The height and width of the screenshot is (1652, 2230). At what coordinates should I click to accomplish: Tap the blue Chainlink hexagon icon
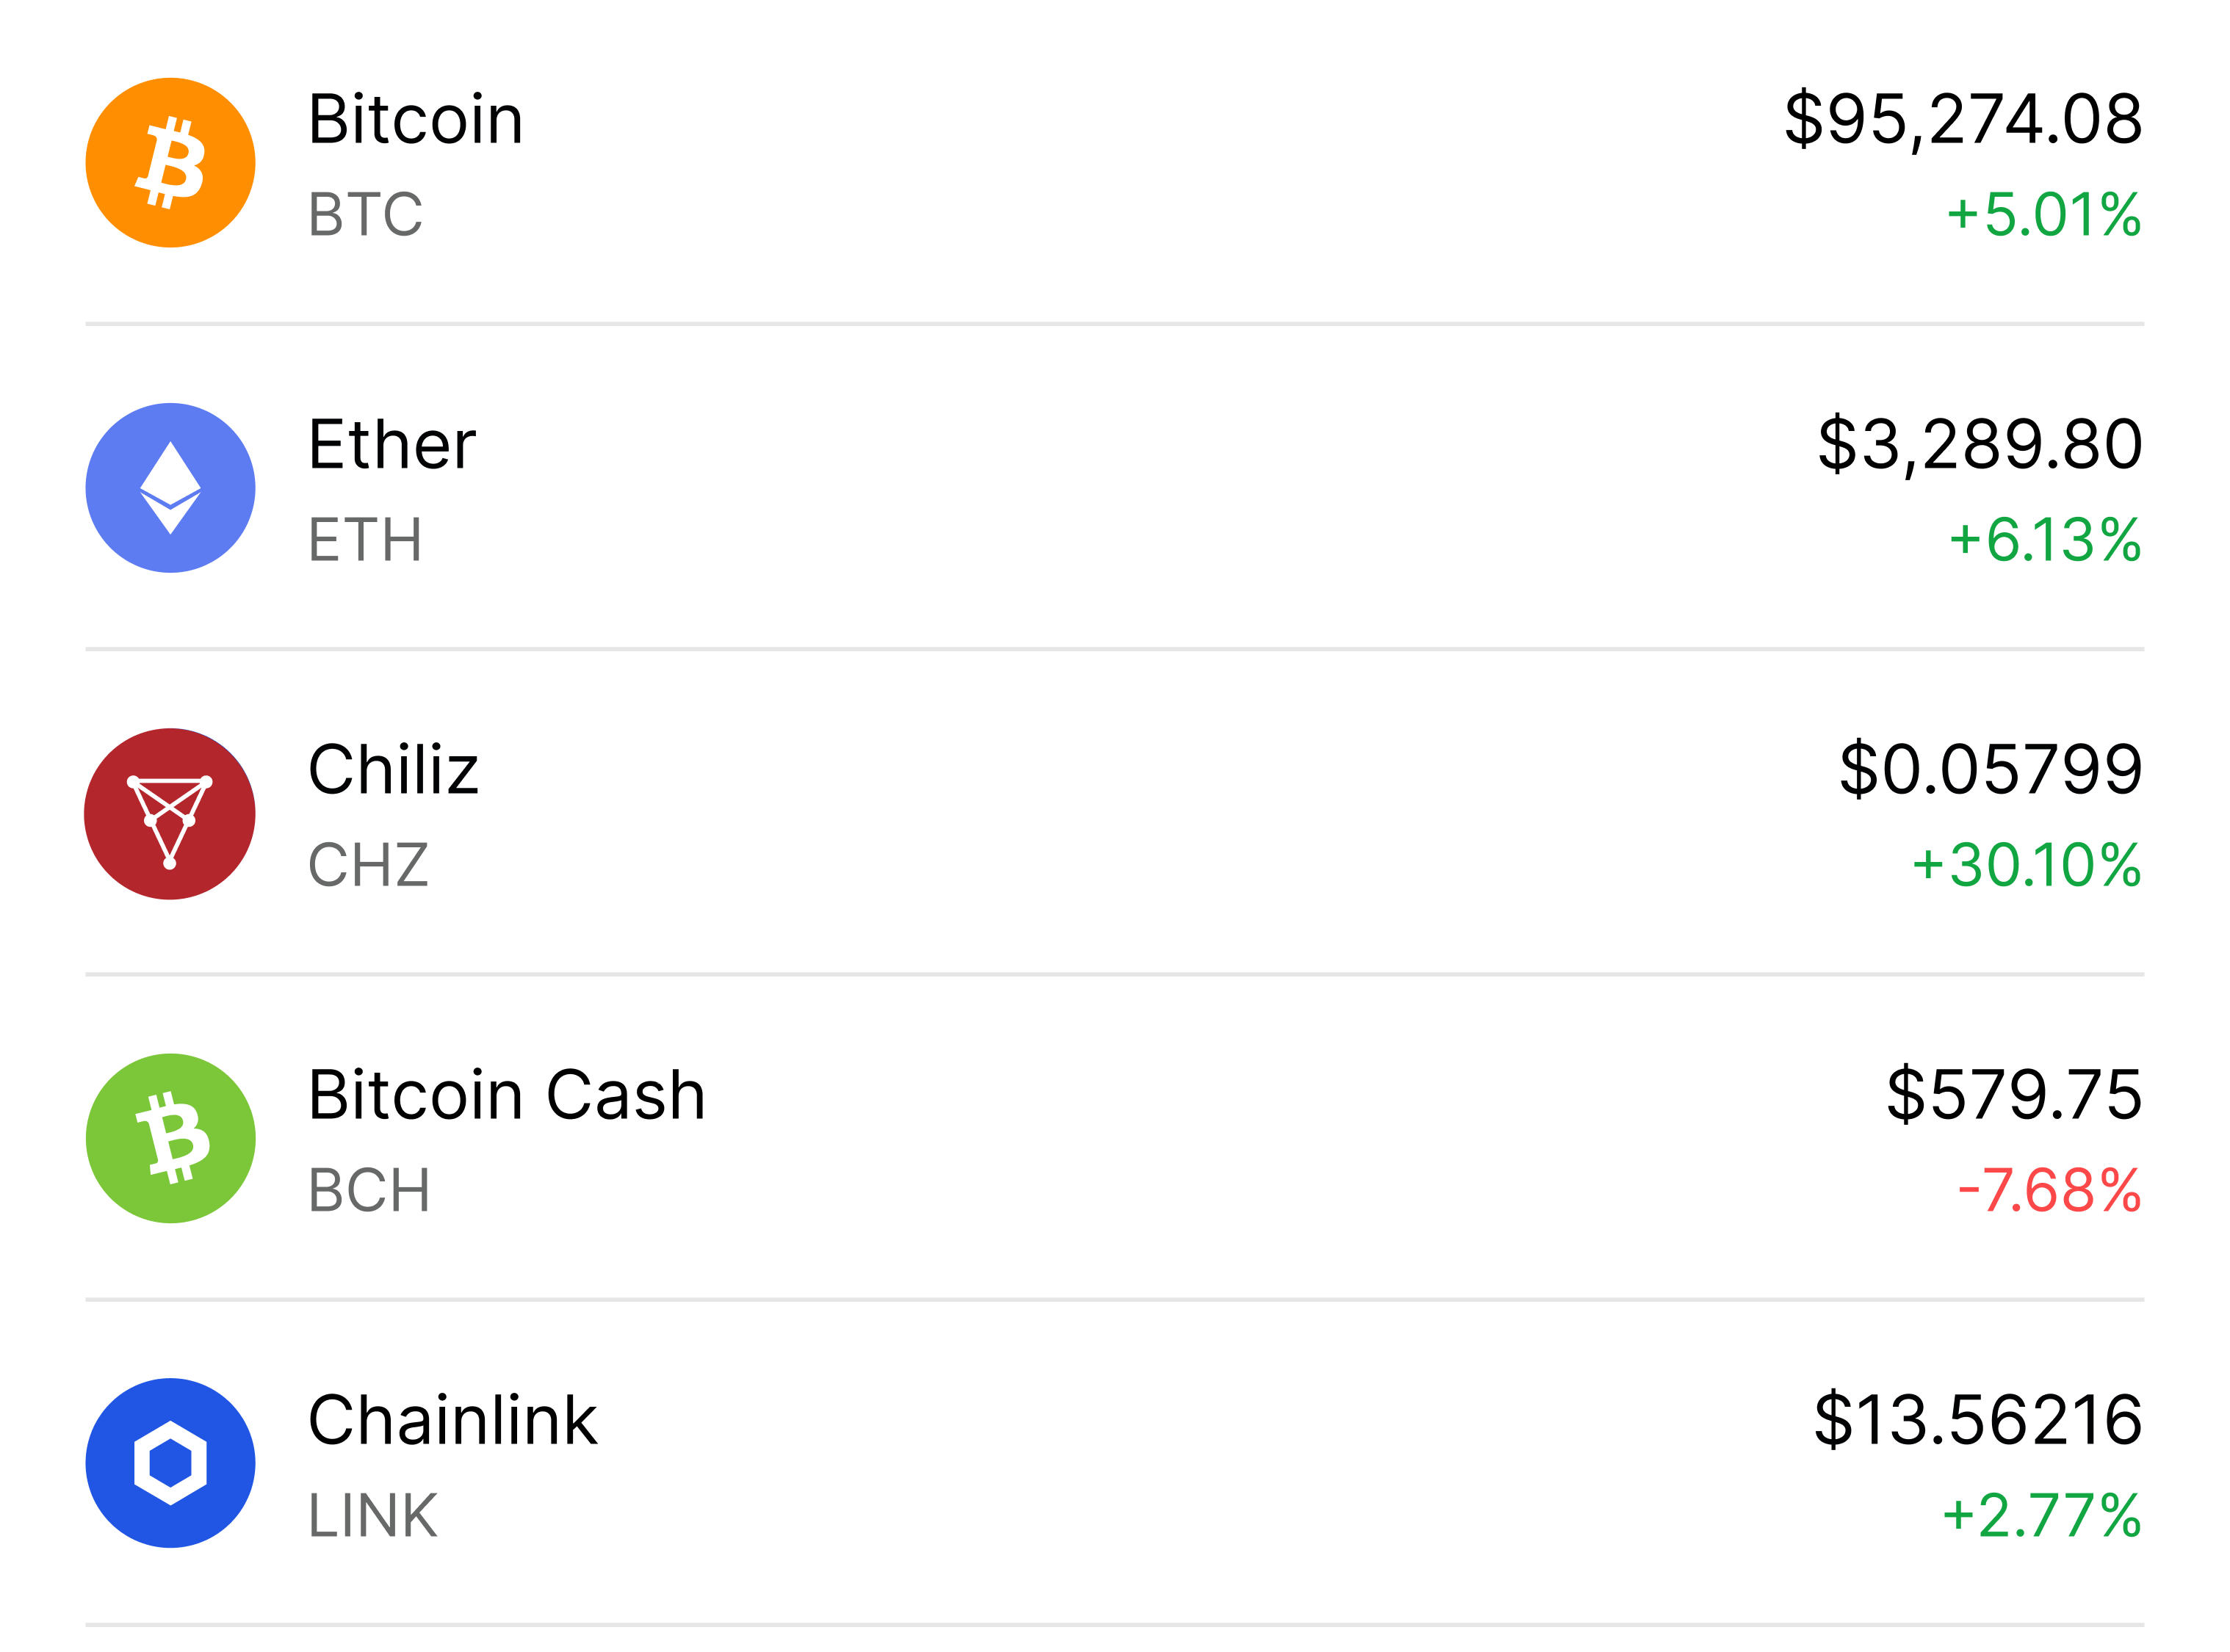170,1463
